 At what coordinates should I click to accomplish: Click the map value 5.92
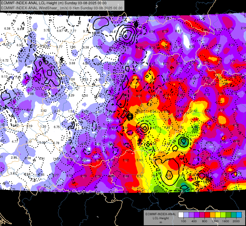pos(126,160)
